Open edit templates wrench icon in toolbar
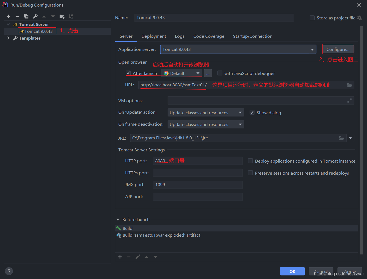 tap(35, 16)
